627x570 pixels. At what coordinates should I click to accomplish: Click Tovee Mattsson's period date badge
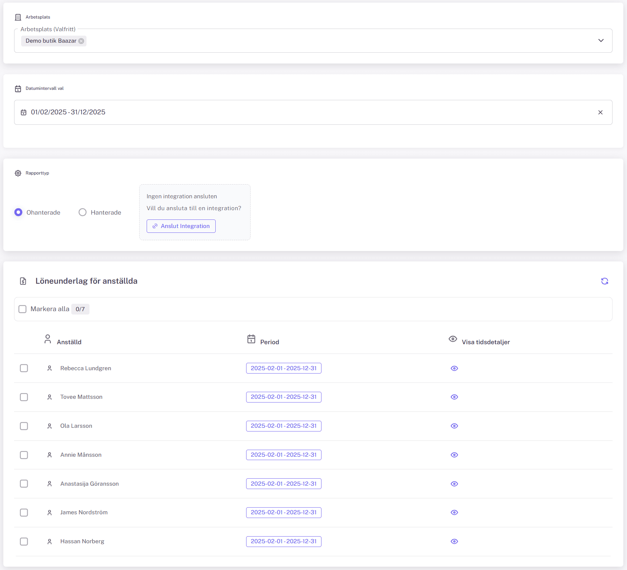(x=284, y=397)
